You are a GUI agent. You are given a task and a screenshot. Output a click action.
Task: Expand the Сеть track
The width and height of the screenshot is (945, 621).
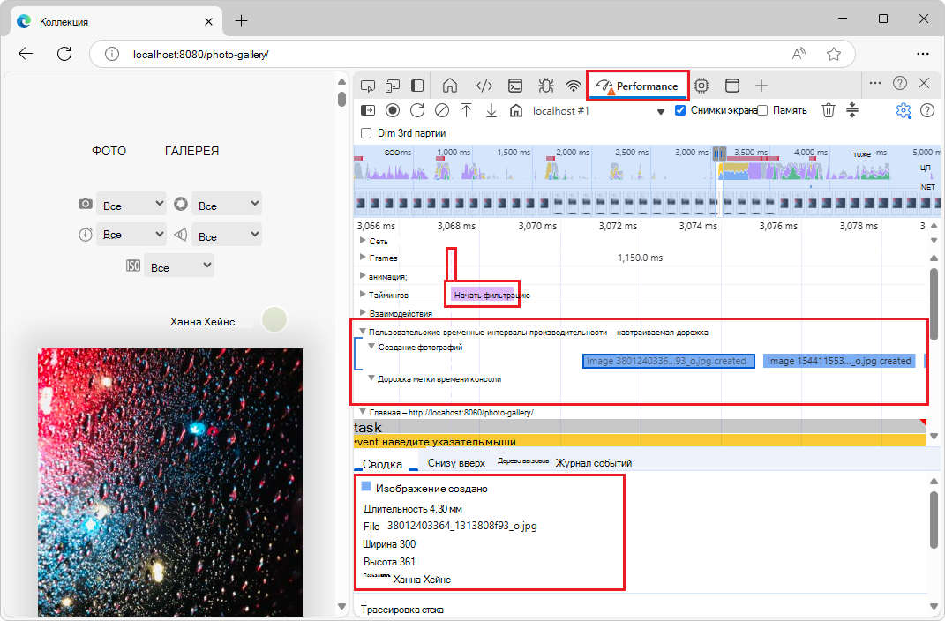click(x=363, y=240)
